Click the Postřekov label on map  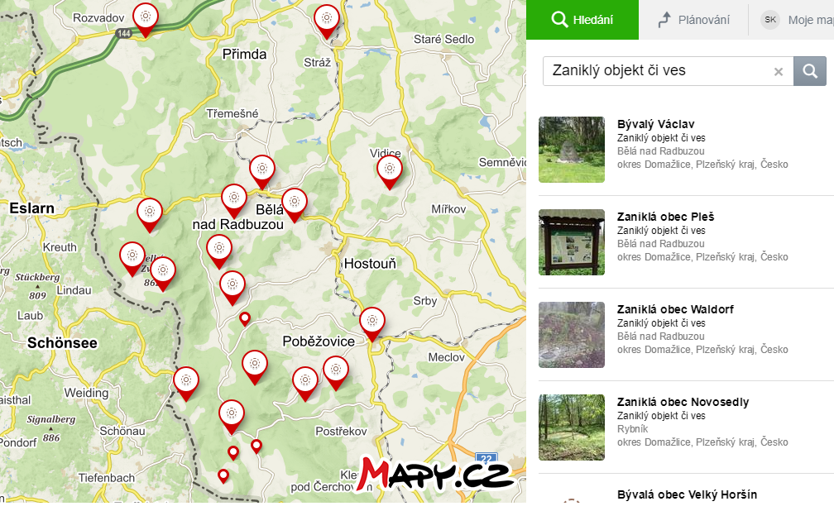click(x=341, y=432)
